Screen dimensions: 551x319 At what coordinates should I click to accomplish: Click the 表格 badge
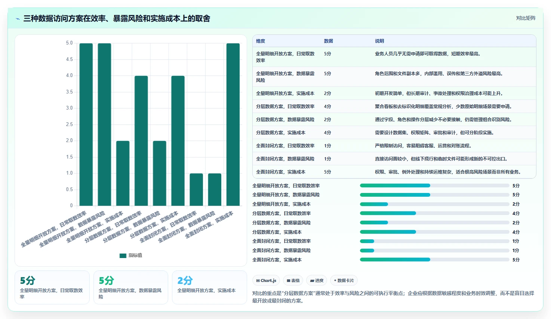click(x=293, y=280)
